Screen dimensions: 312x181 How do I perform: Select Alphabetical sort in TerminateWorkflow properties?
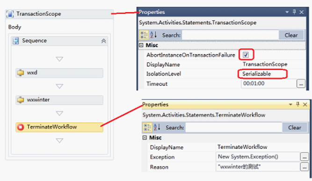click(157, 127)
